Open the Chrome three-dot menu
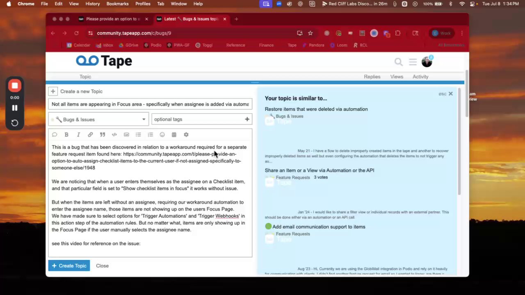525x295 pixels. coord(462,33)
